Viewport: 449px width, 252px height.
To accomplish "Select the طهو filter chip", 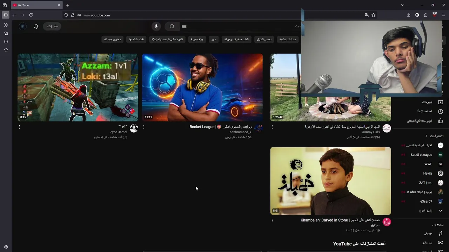I will tap(214, 40).
